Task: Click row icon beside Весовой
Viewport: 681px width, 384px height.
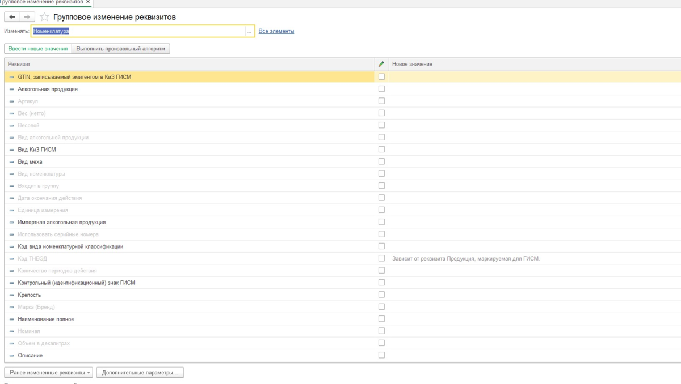Action: pos(12,125)
